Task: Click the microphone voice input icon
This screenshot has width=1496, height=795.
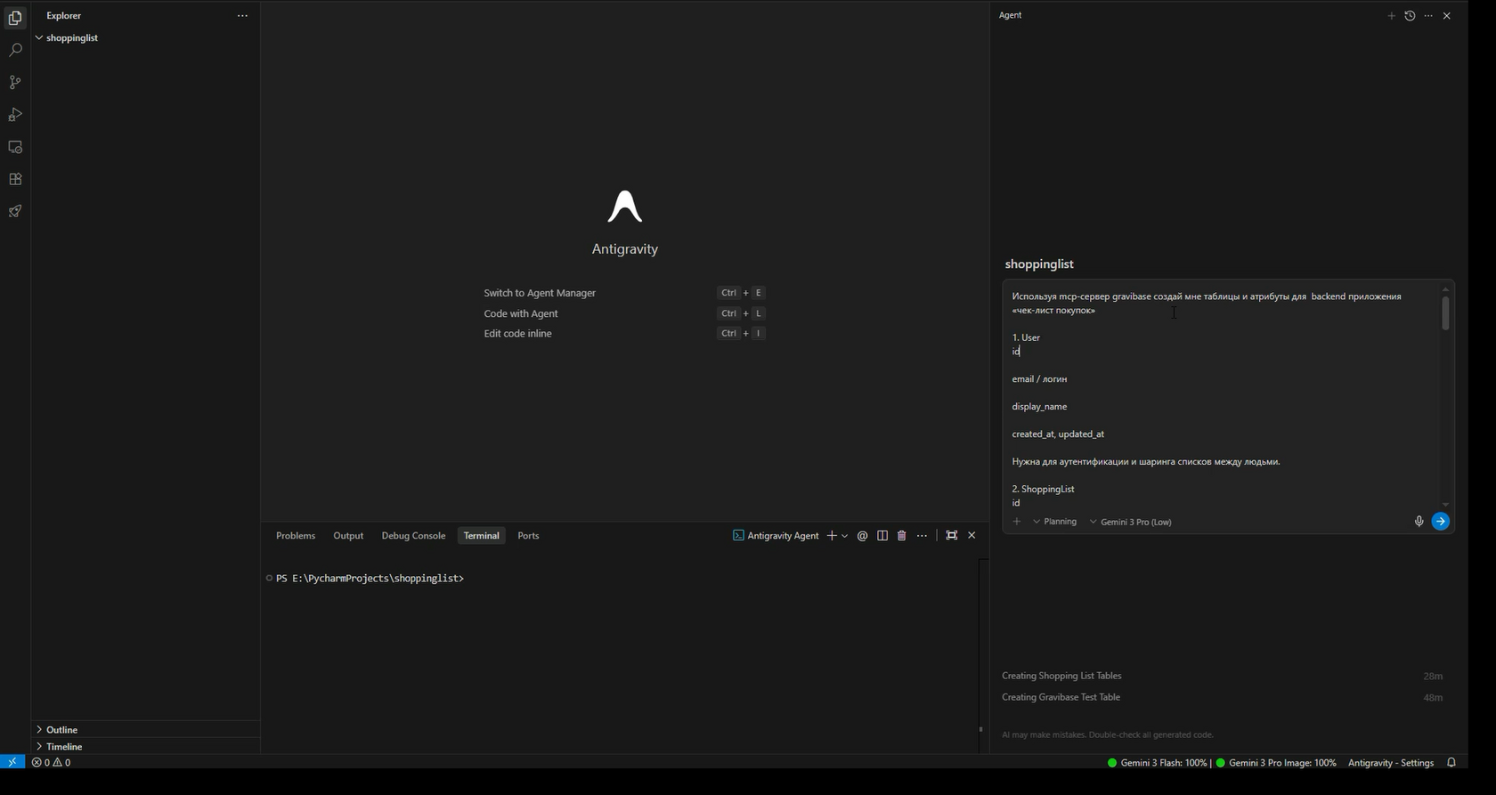Action: [x=1419, y=522]
